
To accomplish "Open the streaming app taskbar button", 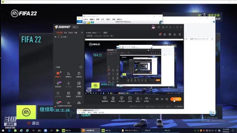I will pos(90,130).
